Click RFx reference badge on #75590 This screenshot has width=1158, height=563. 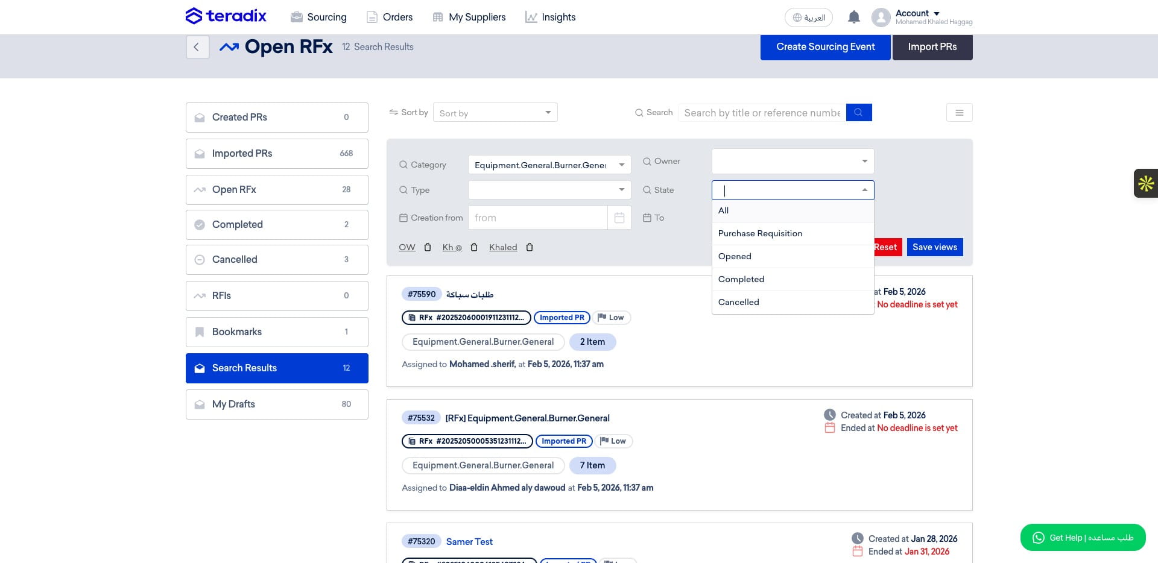pos(466,318)
